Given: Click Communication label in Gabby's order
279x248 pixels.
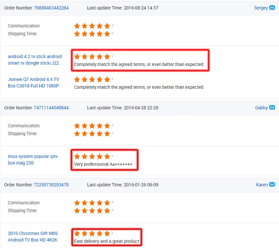Looking at the screenshot, I should tap(24, 126).
